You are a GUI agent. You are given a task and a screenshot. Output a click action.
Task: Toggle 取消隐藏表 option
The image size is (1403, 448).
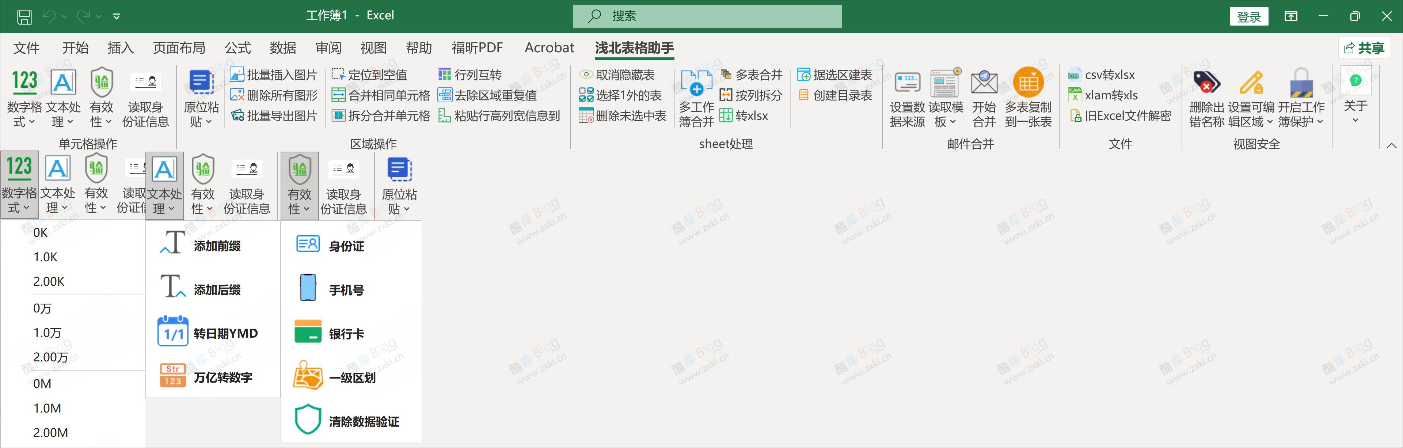click(621, 74)
